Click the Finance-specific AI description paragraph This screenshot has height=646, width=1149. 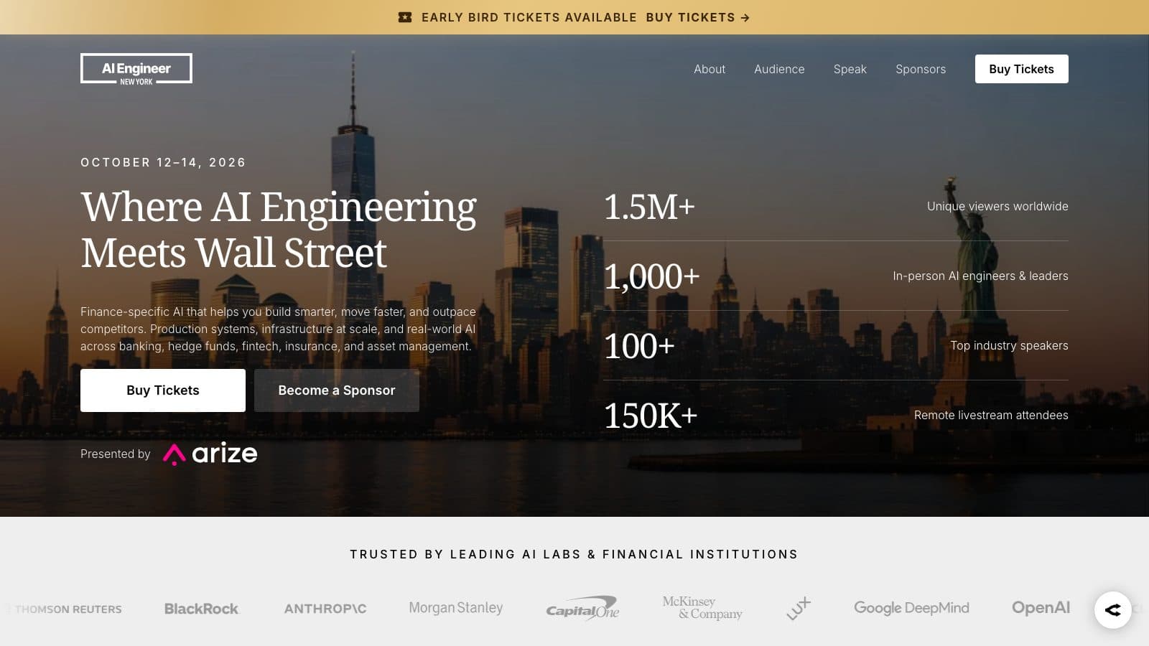[x=279, y=329]
